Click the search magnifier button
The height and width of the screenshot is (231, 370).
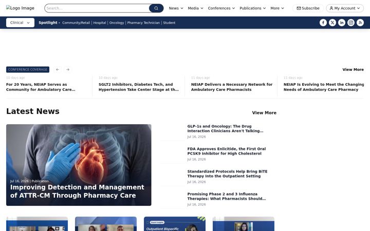pyautogui.click(x=156, y=8)
